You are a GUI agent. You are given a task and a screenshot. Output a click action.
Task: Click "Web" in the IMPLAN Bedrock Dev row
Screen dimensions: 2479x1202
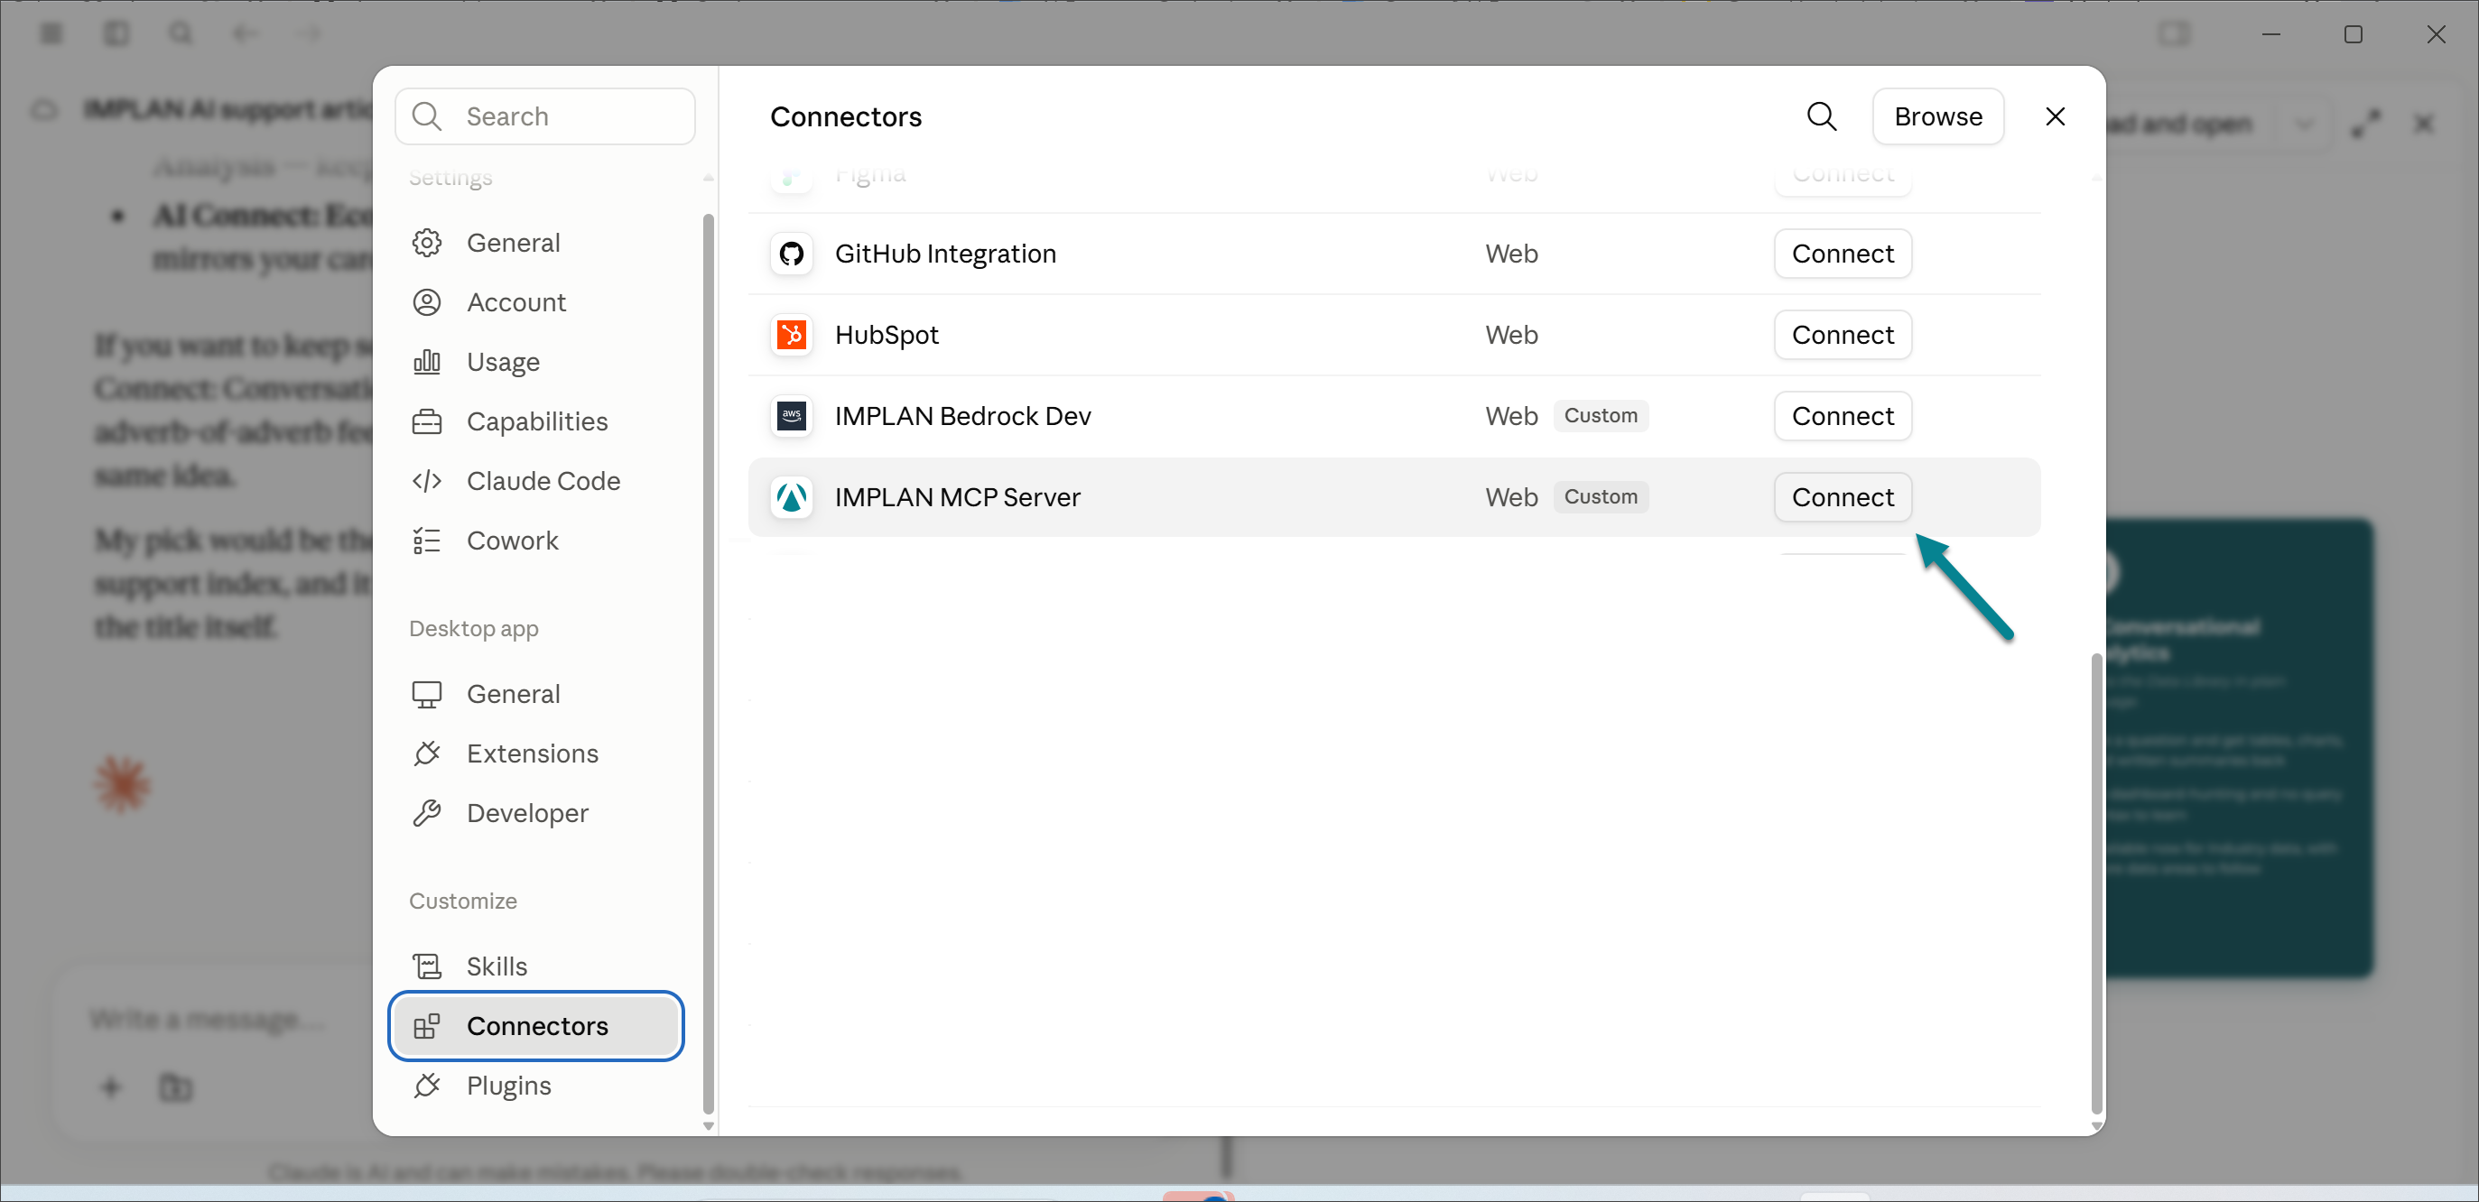[x=1511, y=416]
